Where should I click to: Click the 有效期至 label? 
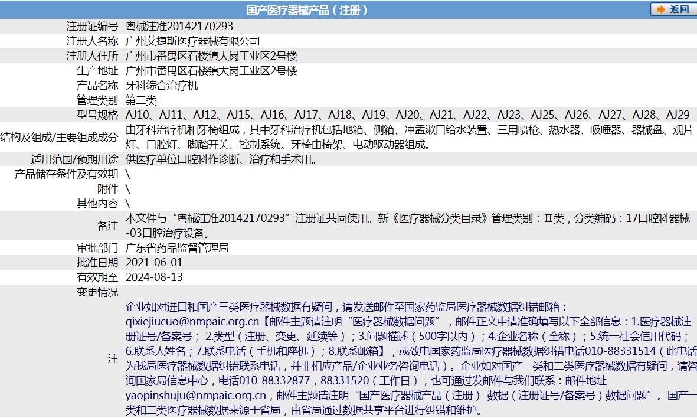97,277
